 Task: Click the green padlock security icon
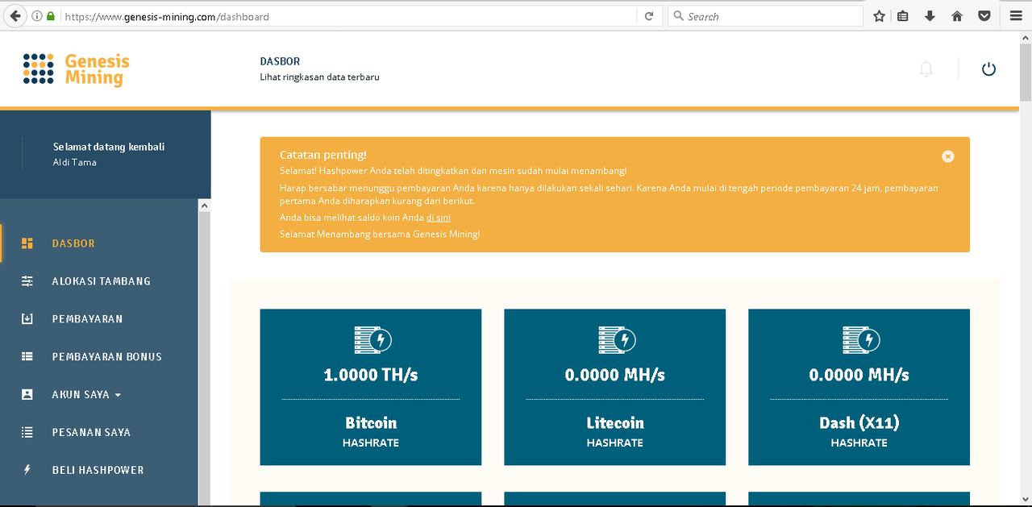pos(52,16)
